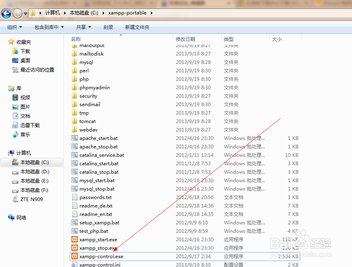Select the perl folder icon
The width and height of the screenshot is (352, 267).
pos(75,70)
